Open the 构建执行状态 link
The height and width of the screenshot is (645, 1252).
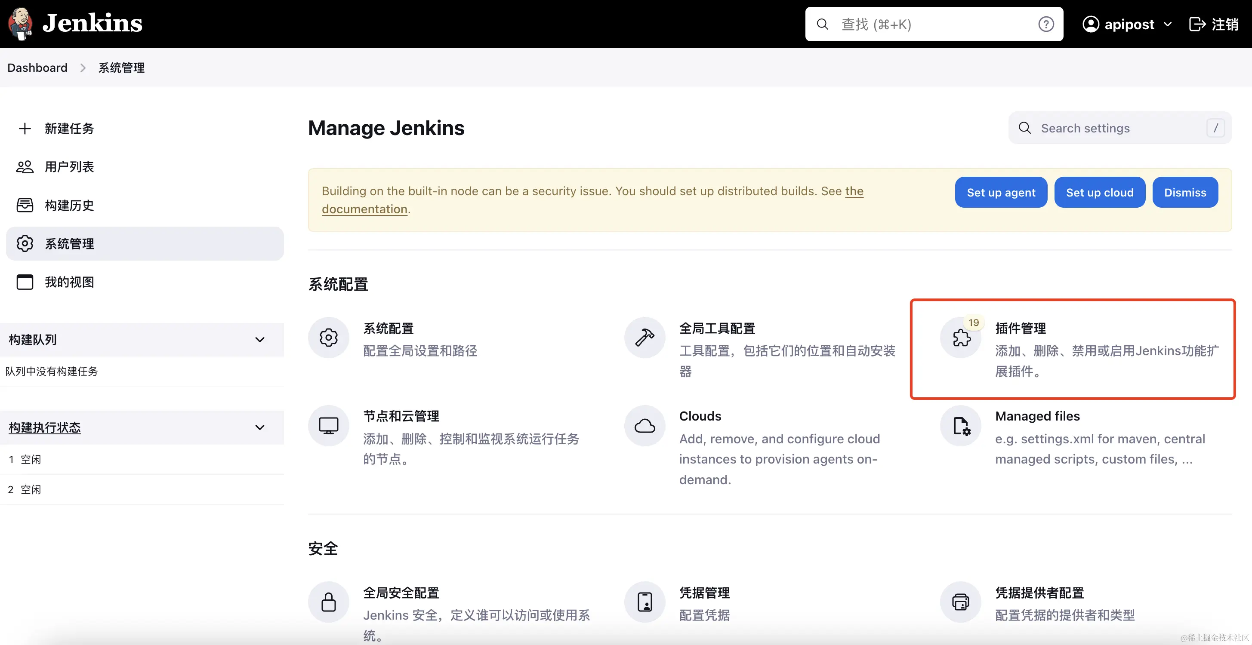(x=45, y=427)
